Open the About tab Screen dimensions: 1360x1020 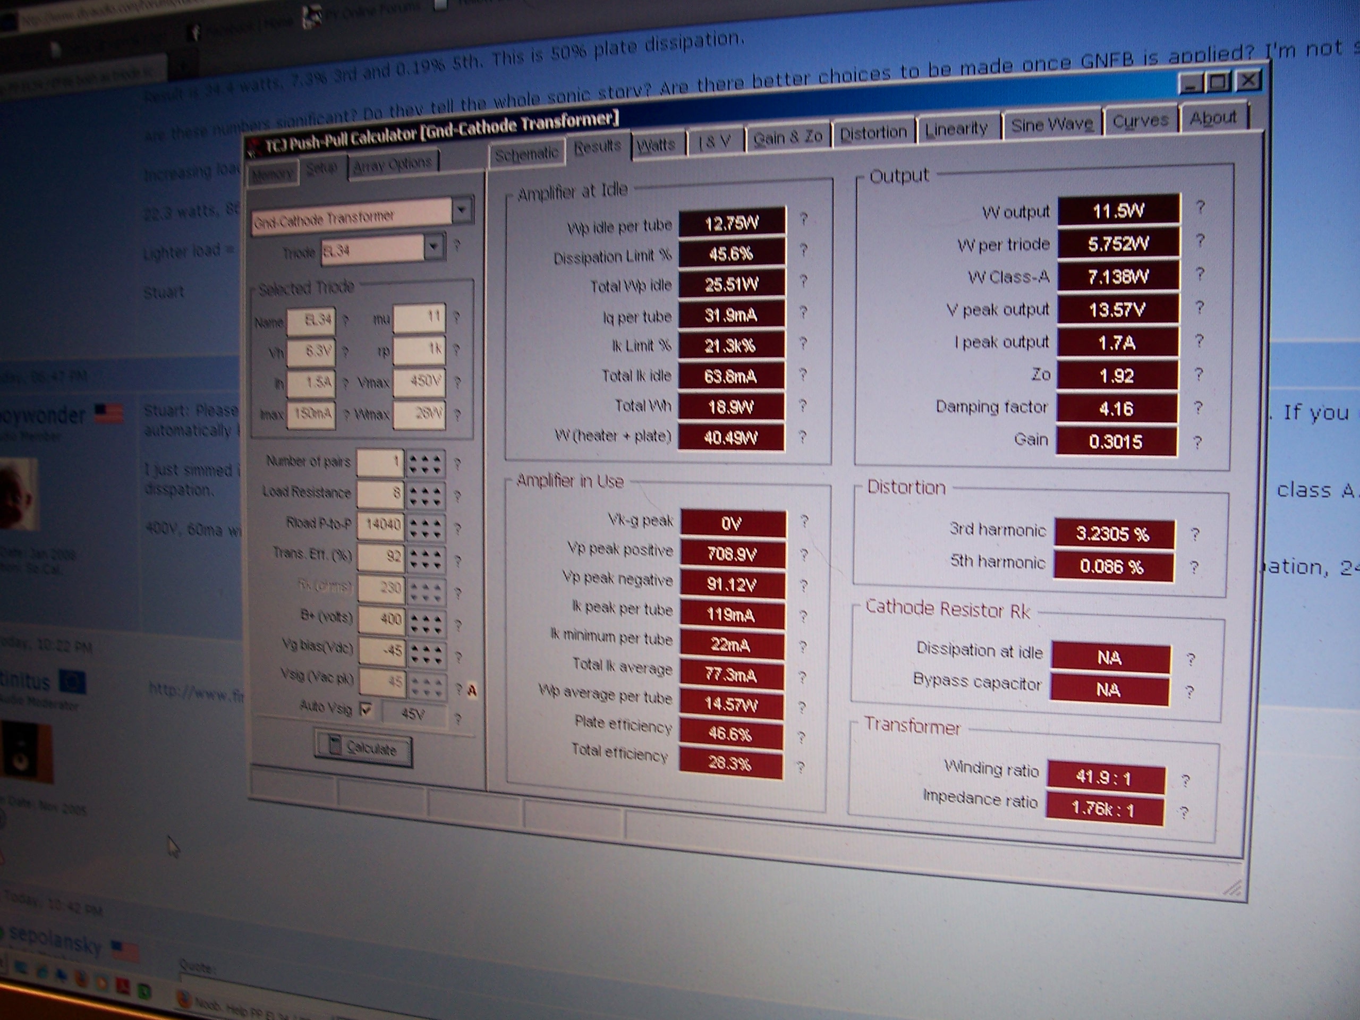coord(1213,117)
